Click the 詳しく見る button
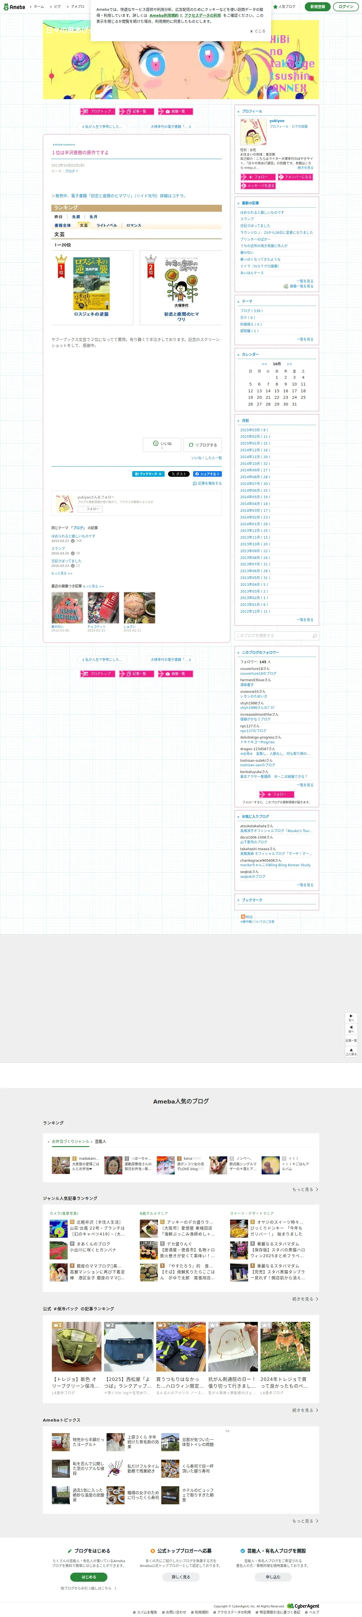This screenshot has width=362, height=1617. (x=181, y=1577)
